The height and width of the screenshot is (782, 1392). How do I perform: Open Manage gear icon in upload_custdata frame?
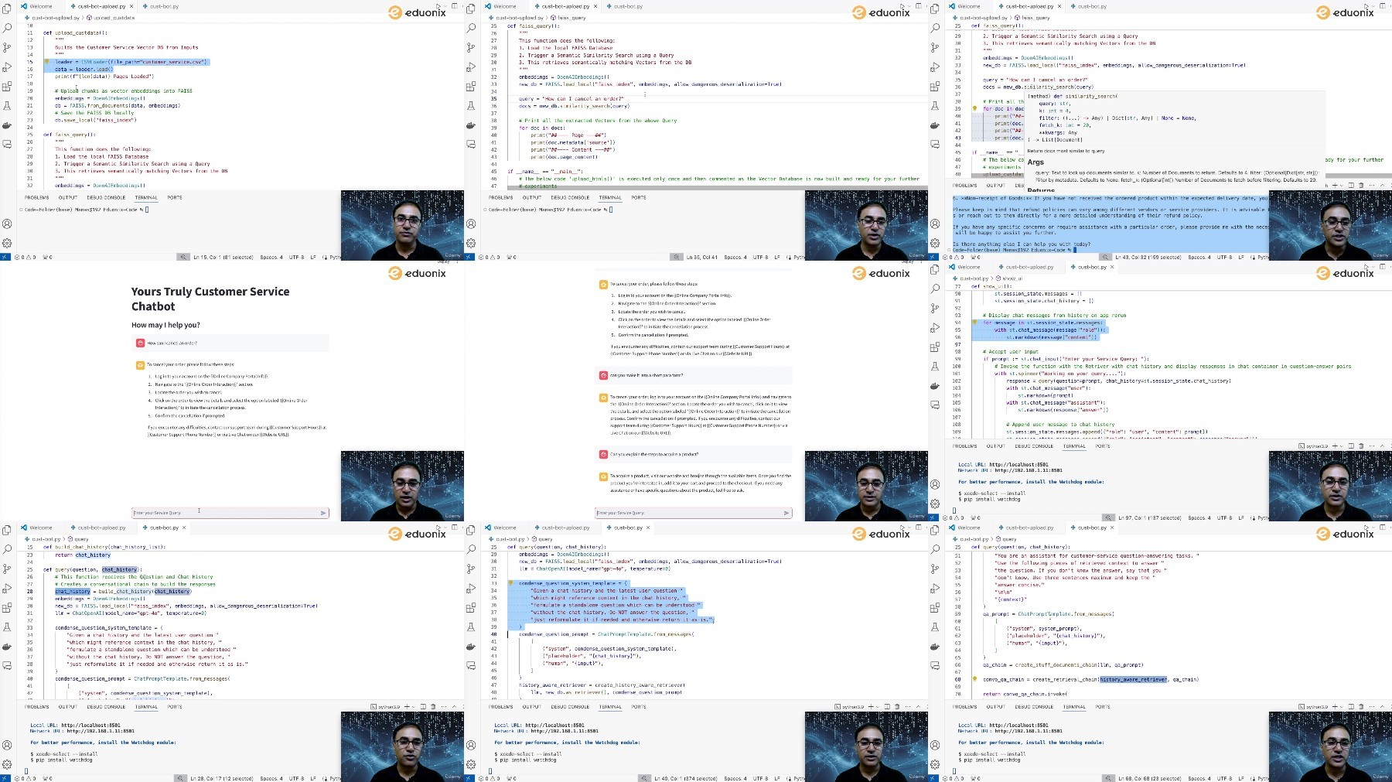(x=7, y=243)
